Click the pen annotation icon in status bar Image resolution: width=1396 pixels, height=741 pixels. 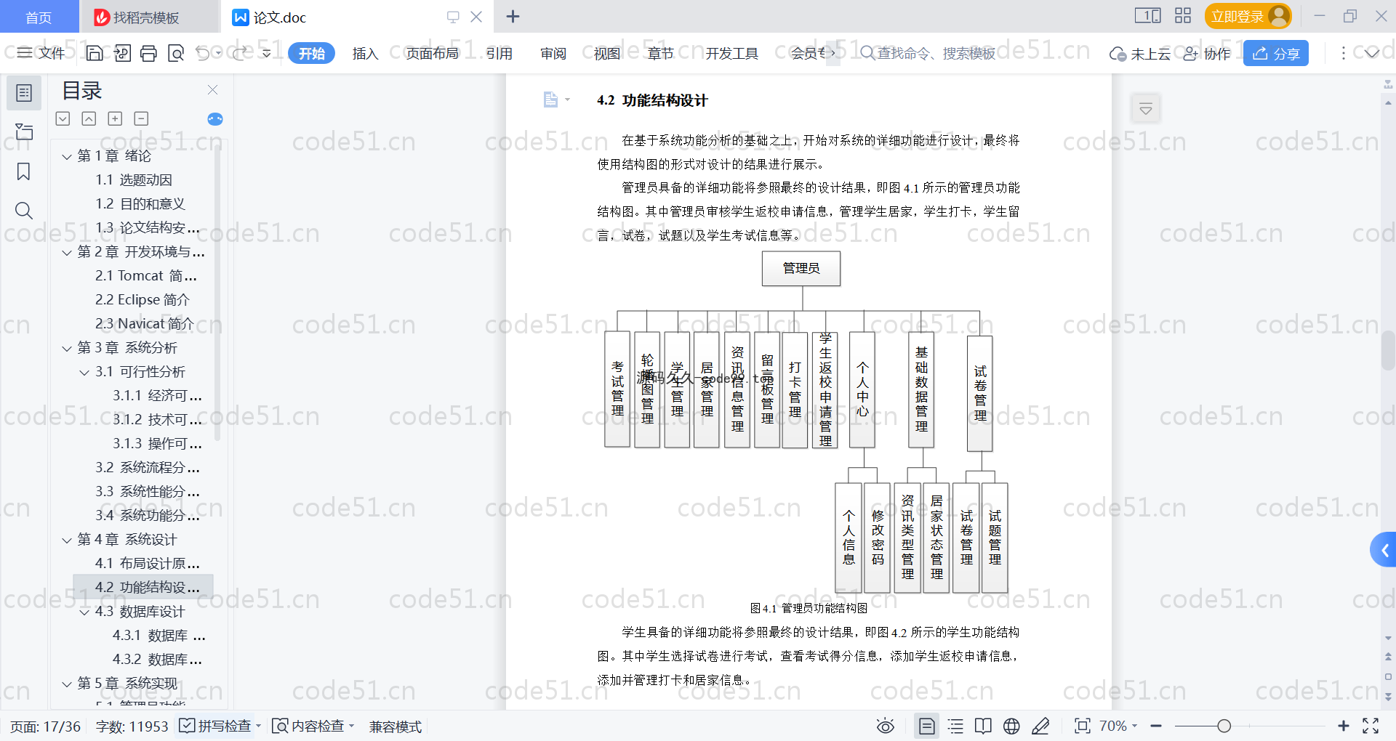(1040, 726)
